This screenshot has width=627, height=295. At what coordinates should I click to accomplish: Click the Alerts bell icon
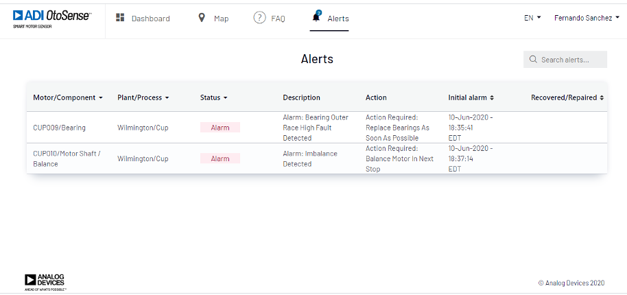click(x=316, y=17)
